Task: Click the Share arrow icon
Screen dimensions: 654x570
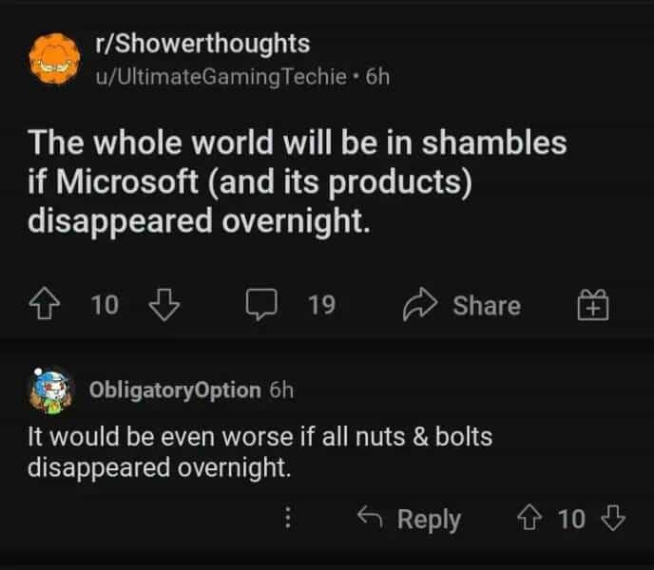Action: click(418, 306)
